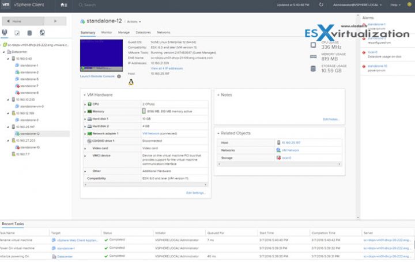This screenshot has width=415, height=262.
Task: Click the CPU icon in VM Hardware
Action: (x=89, y=104)
